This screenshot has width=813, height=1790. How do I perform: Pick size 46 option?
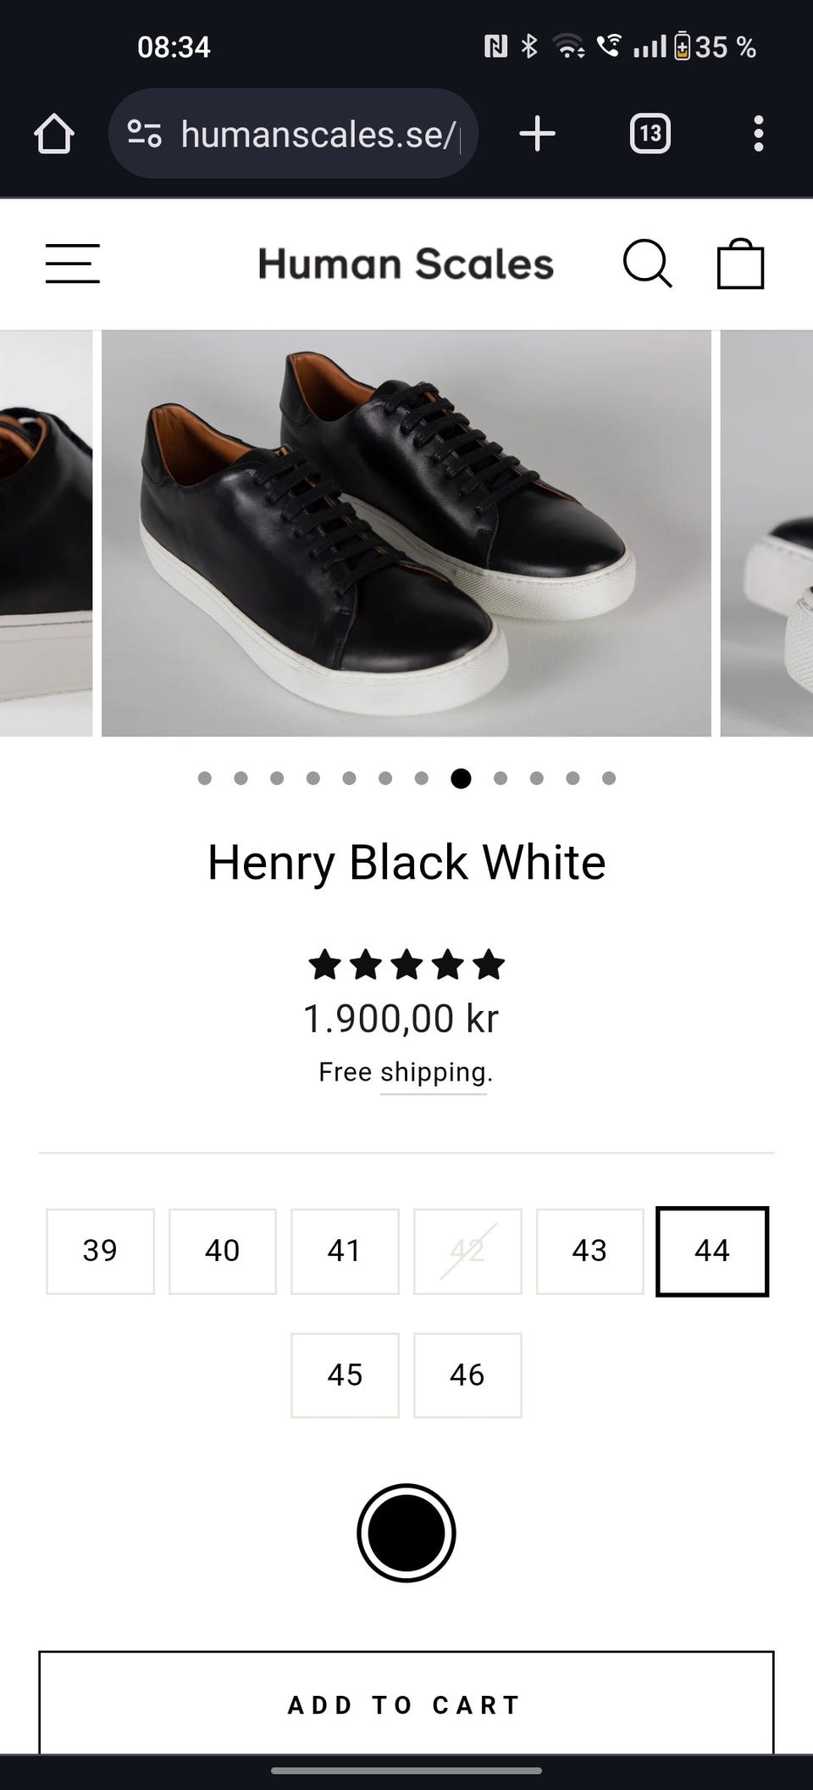point(467,1375)
